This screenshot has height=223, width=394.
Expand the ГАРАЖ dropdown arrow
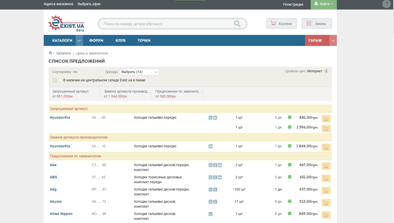click(333, 41)
